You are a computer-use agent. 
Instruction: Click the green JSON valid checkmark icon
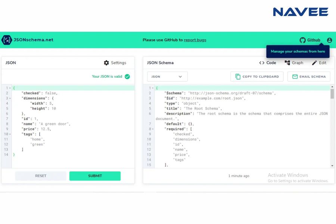point(127,77)
